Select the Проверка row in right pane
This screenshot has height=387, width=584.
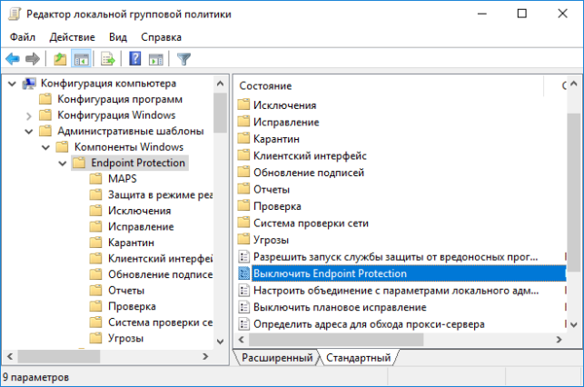pyautogui.click(x=277, y=206)
